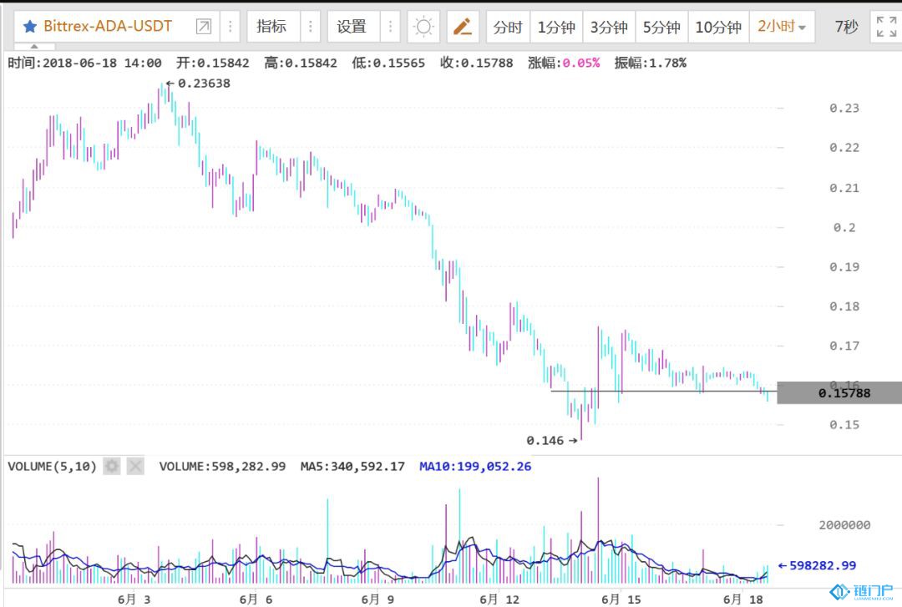Click the 0.15788 current price label
This screenshot has height=607, width=902.
[844, 392]
